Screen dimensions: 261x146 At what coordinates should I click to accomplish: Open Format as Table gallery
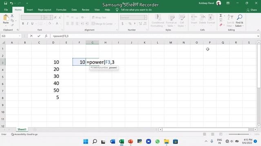[x=171, y=21]
